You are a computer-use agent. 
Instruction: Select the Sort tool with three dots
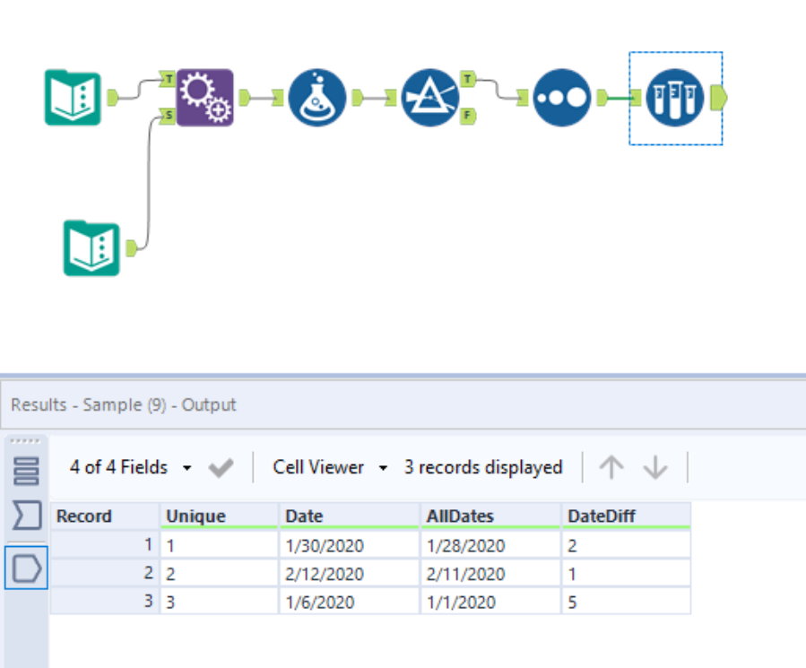[x=561, y=97]
